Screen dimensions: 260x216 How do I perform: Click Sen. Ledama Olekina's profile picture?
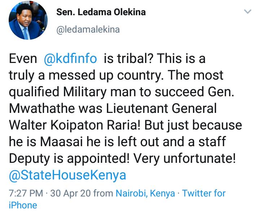click(x=27, y=21)
